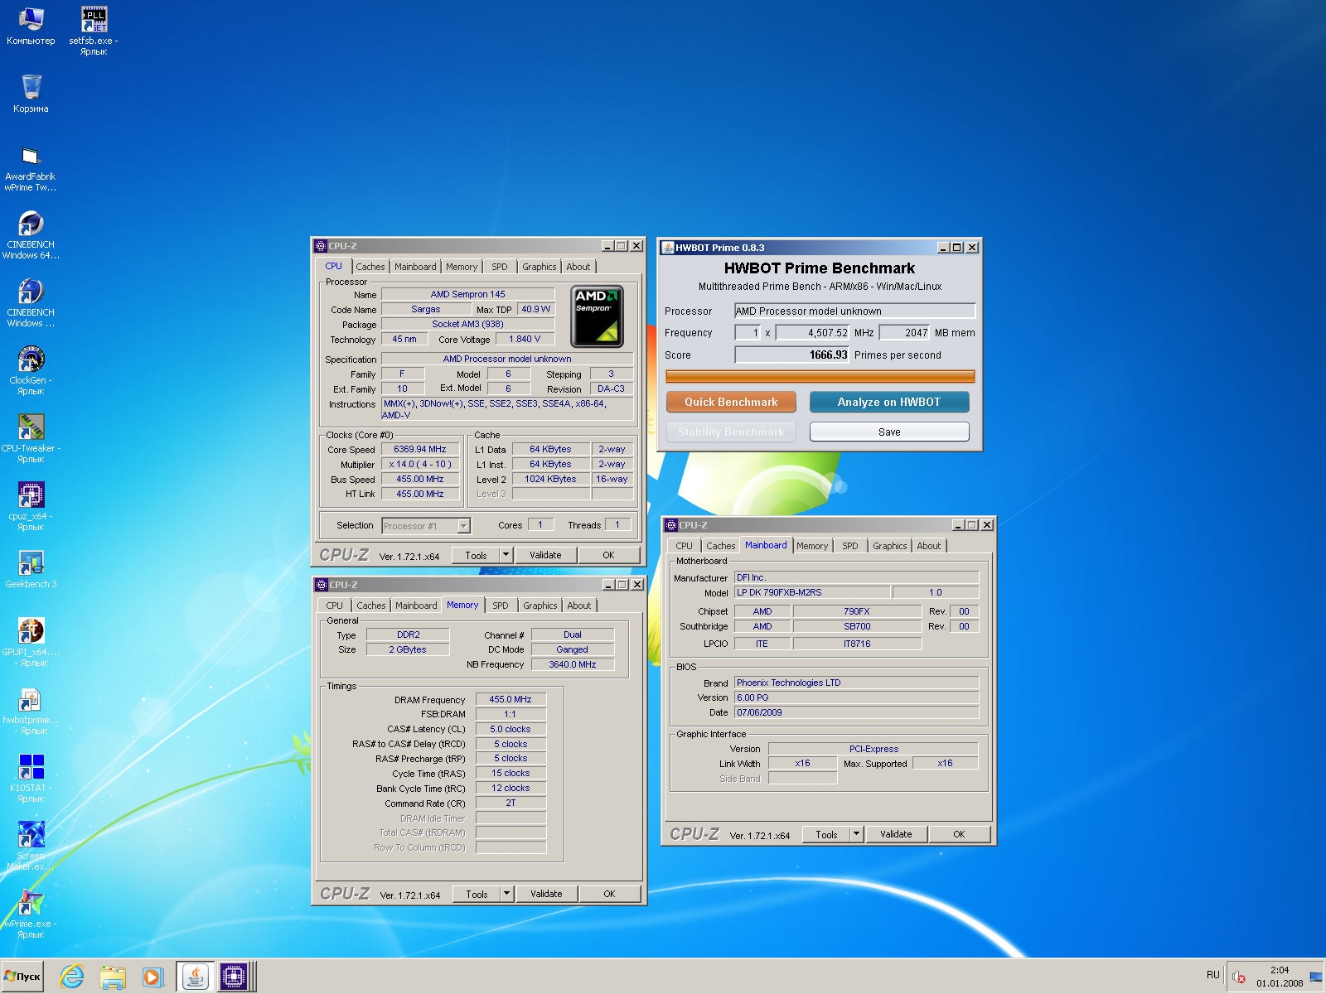The image size is (1326, 994).
Task: Open About tab in top CPU-Z window
Action: click(x=578, y=267)
